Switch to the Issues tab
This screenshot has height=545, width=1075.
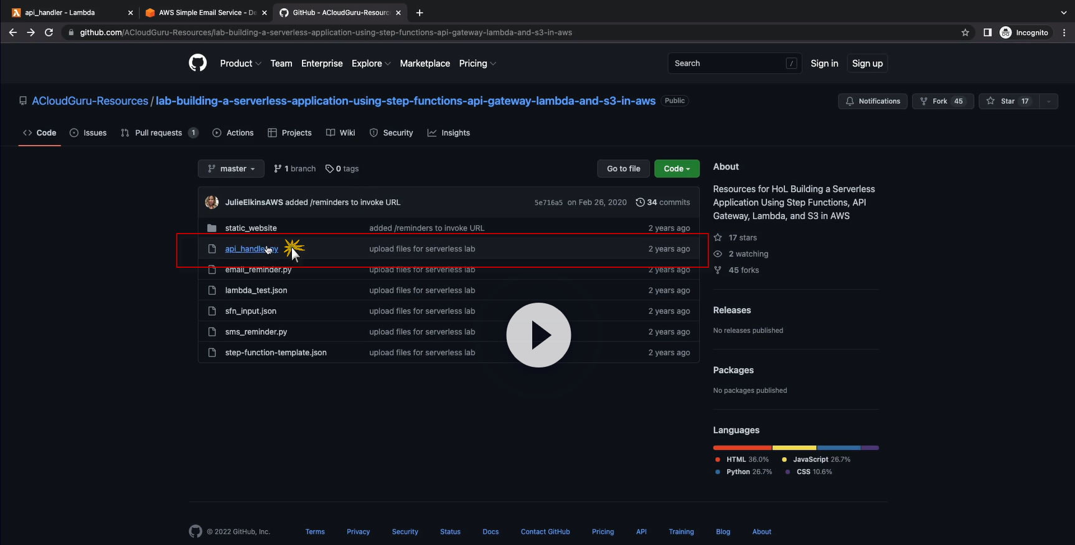(x=88, y=133)
